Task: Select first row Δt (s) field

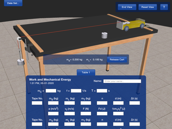Action: [135, 103]
